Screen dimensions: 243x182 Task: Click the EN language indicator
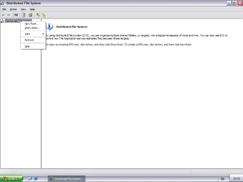point(222,179)
